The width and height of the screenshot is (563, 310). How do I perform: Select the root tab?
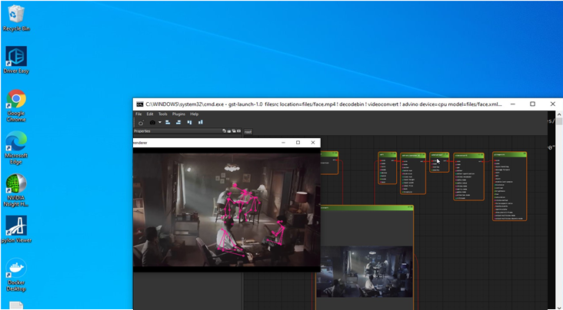[x=248, y=132]
